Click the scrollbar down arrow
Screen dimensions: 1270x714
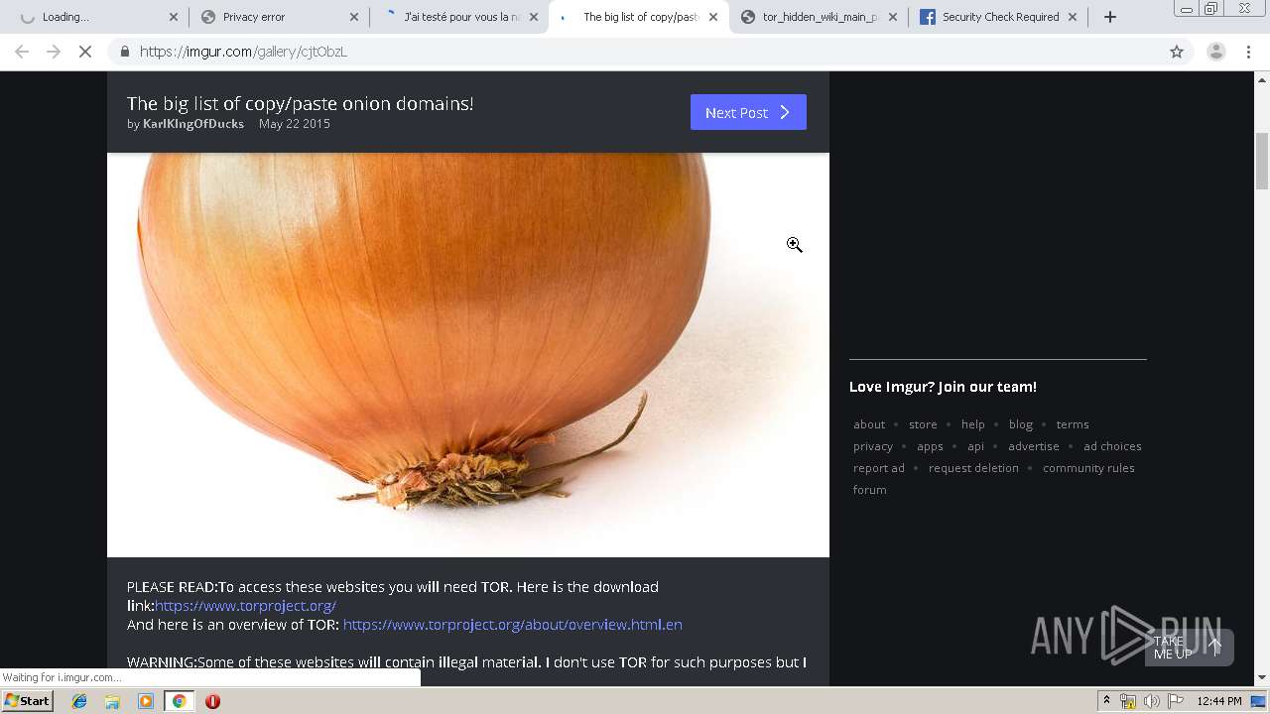1262,677
